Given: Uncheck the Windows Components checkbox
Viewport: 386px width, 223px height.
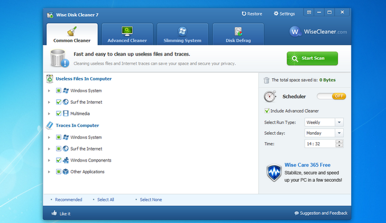Looking at the screenshot, I should (59, 160).
